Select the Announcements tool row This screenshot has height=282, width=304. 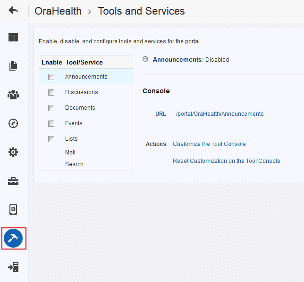point(86,77)
